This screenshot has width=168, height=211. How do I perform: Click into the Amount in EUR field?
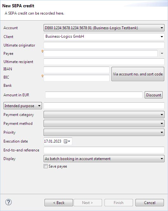pyautogui.click(x=94, y=95)
